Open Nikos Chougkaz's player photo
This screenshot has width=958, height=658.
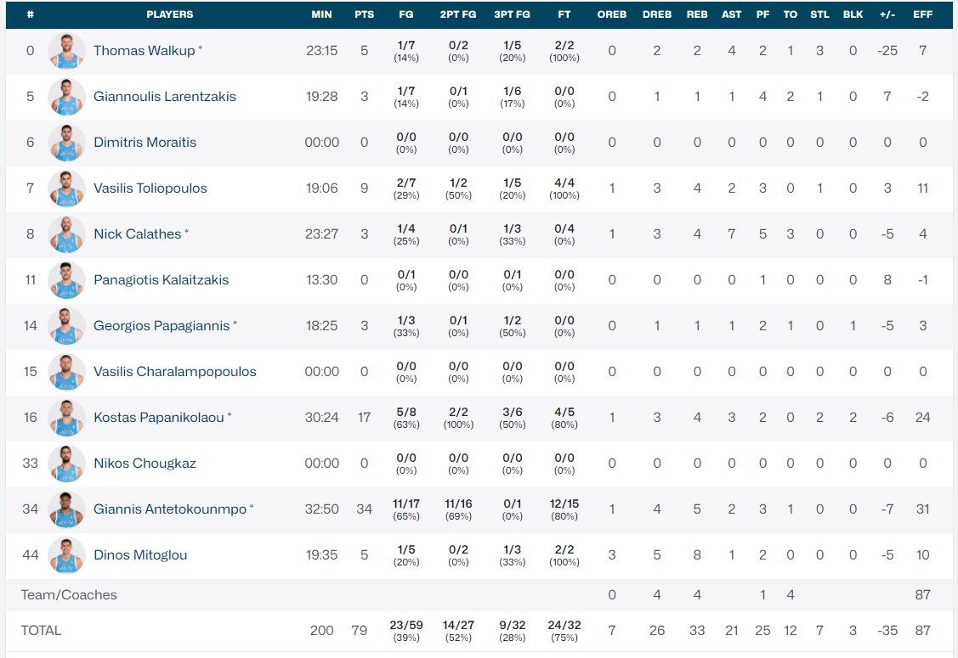(x=66, y=464)
